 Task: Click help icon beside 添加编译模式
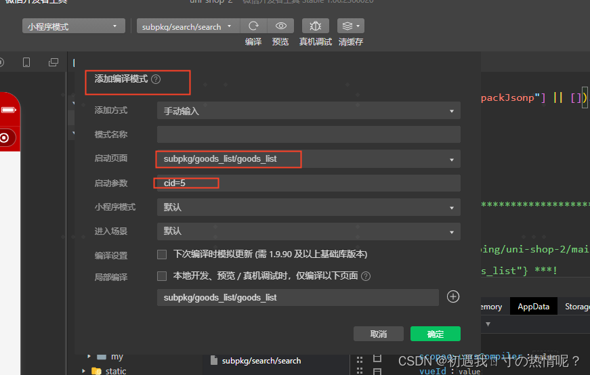point(156,79)
